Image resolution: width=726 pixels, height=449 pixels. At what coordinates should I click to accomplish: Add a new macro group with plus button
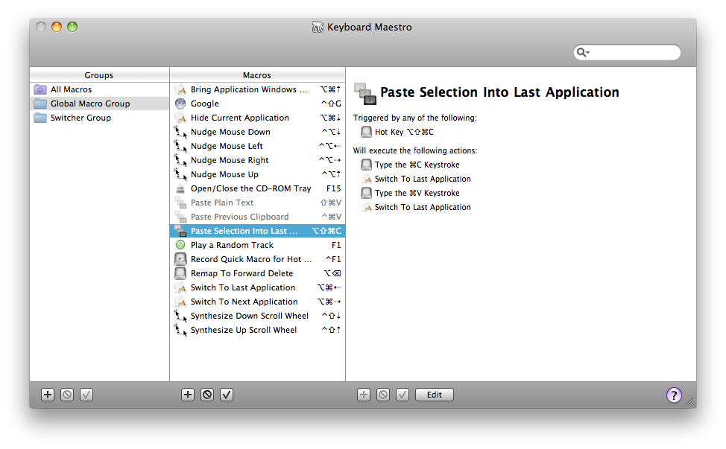[x=48, y=395]
